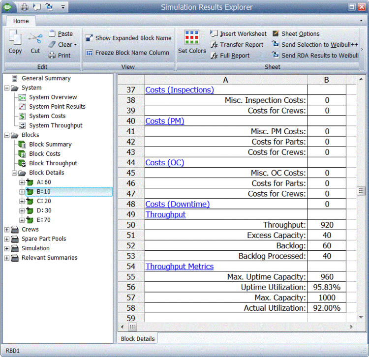Screen dimensions: 369x357
Task: Click the Cut scissors icon
Action: click(35, 38)
